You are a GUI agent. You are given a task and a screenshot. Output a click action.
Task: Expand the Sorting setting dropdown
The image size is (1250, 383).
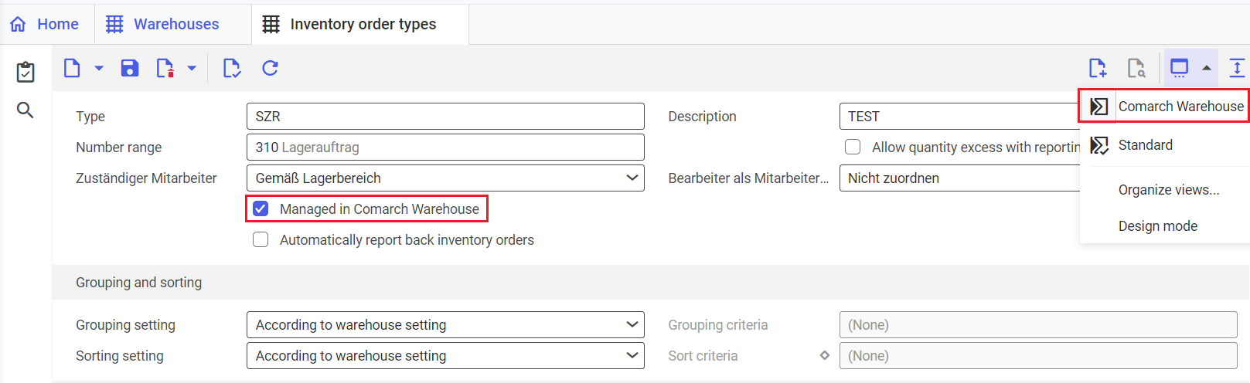click(x=445, y=355)
